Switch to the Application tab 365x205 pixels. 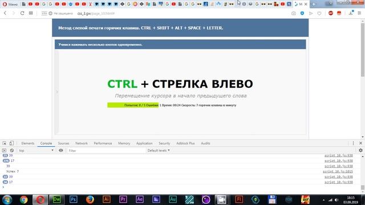coord(144,143)
